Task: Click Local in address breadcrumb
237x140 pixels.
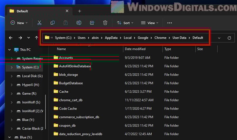Action: click(x=128, y=38)
